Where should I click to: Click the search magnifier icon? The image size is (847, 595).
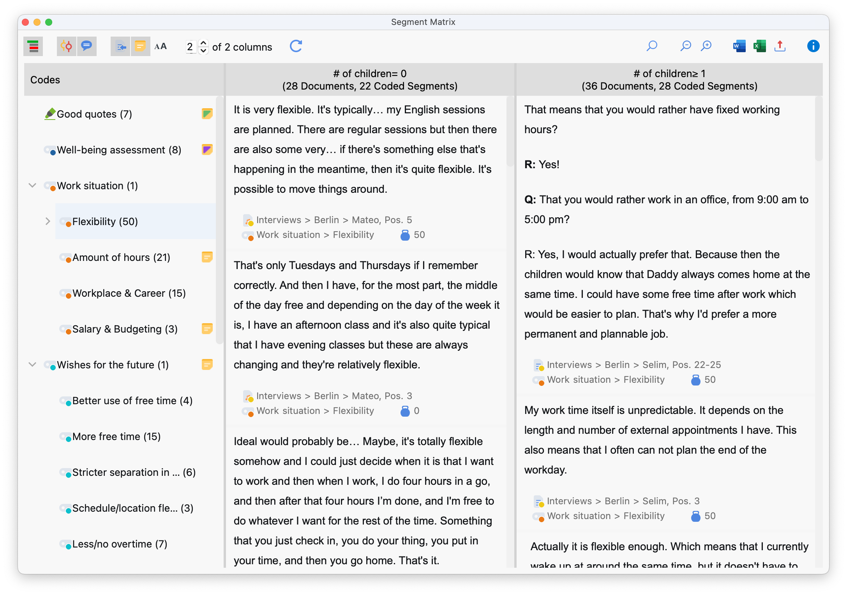click(x=652, y=46)
